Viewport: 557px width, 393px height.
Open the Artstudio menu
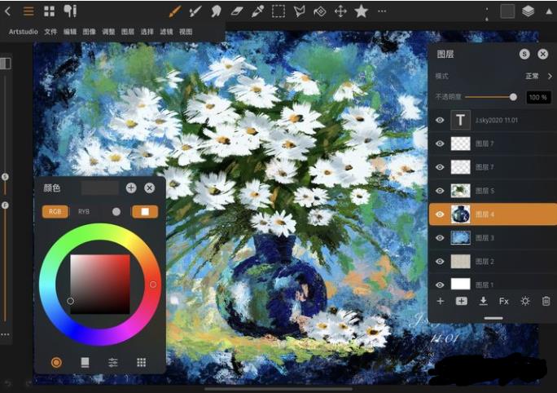click(x=23, y=32)
